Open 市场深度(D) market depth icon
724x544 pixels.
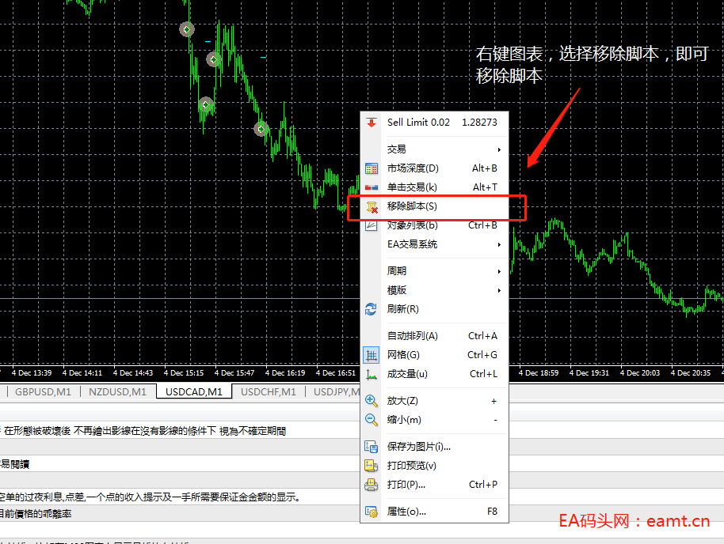pyautogui.click(x=371, y=168)
